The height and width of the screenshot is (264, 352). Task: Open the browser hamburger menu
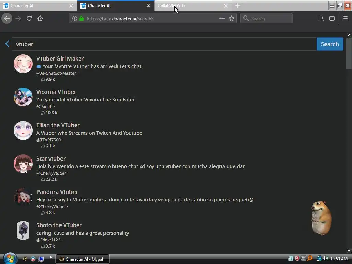tap(345, 19)
